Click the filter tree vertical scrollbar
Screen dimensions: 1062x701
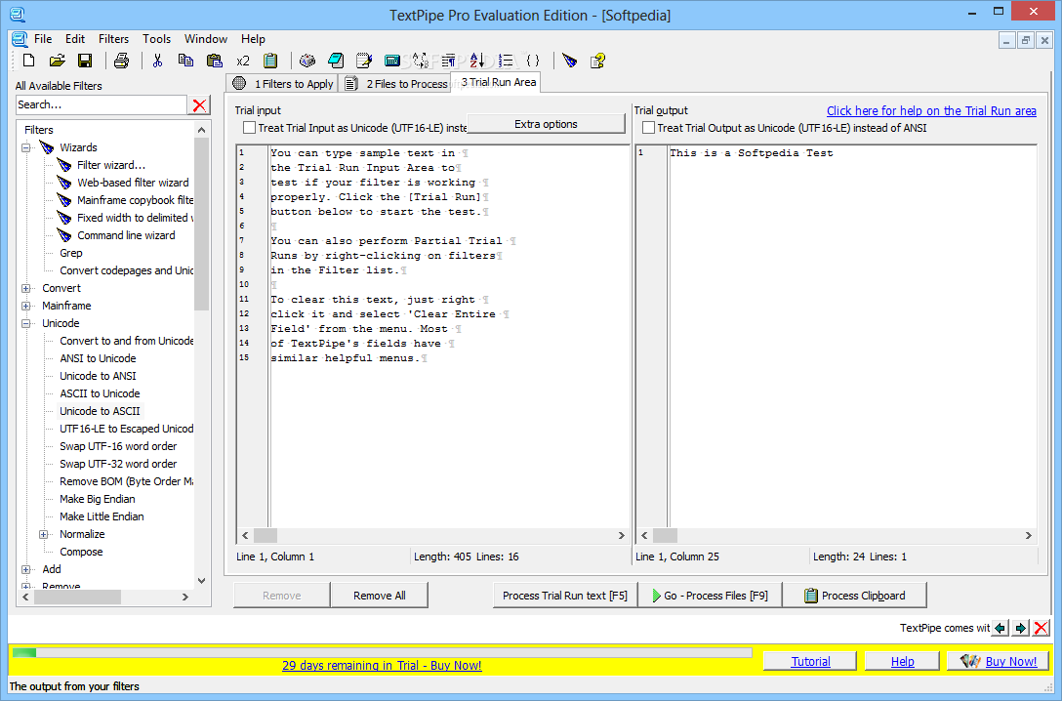click(201, 355)
